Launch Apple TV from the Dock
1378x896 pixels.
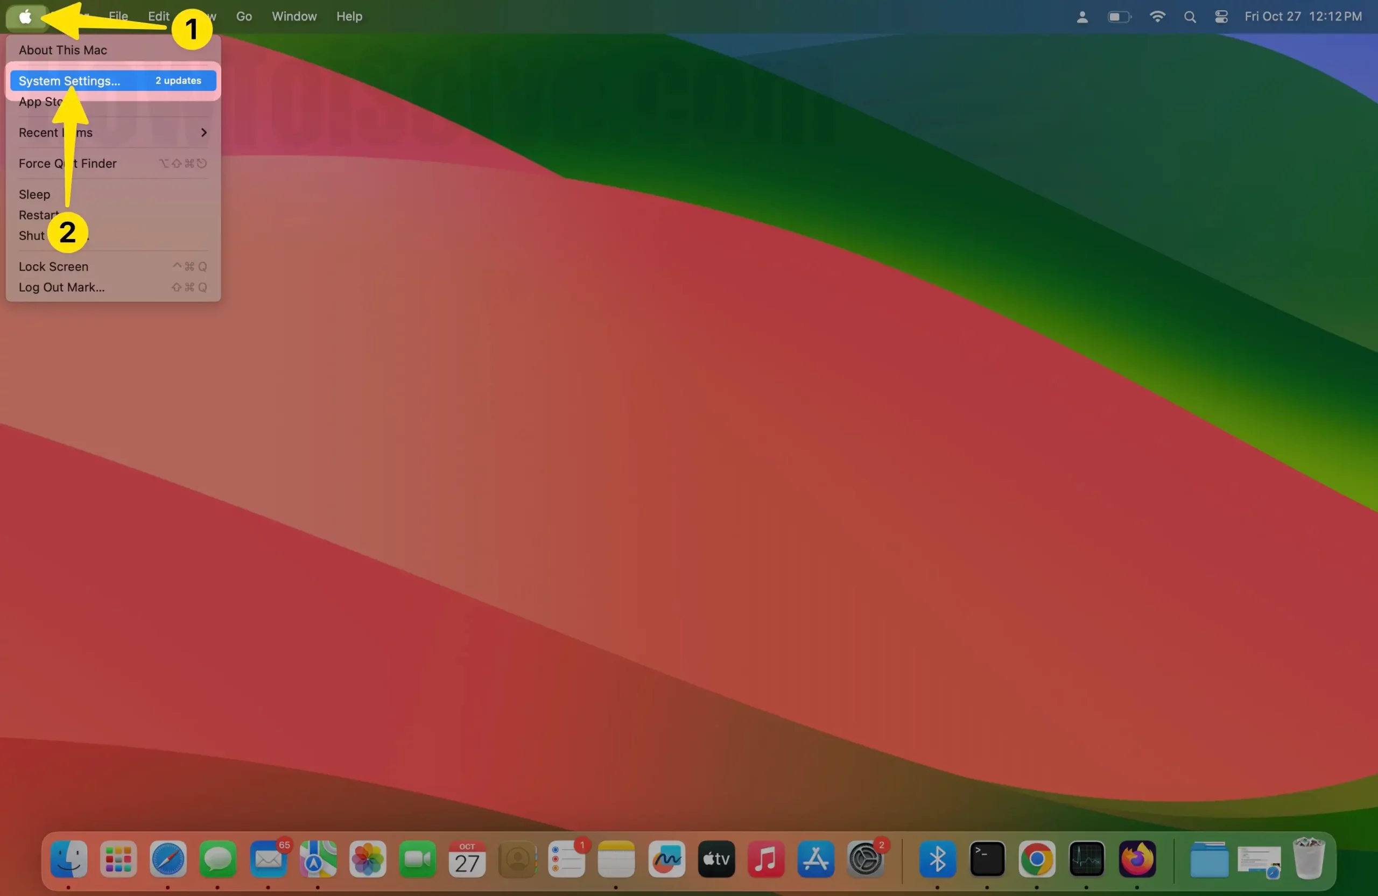[716, 859]
